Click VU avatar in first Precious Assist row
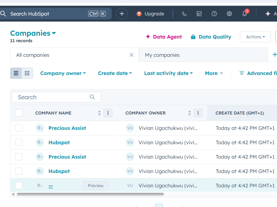The image size is (277, 207). tap(130, 128)
